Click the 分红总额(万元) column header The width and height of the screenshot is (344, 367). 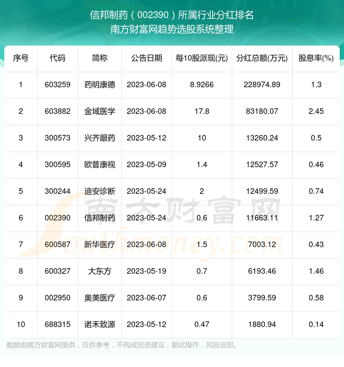click(262, 58)
